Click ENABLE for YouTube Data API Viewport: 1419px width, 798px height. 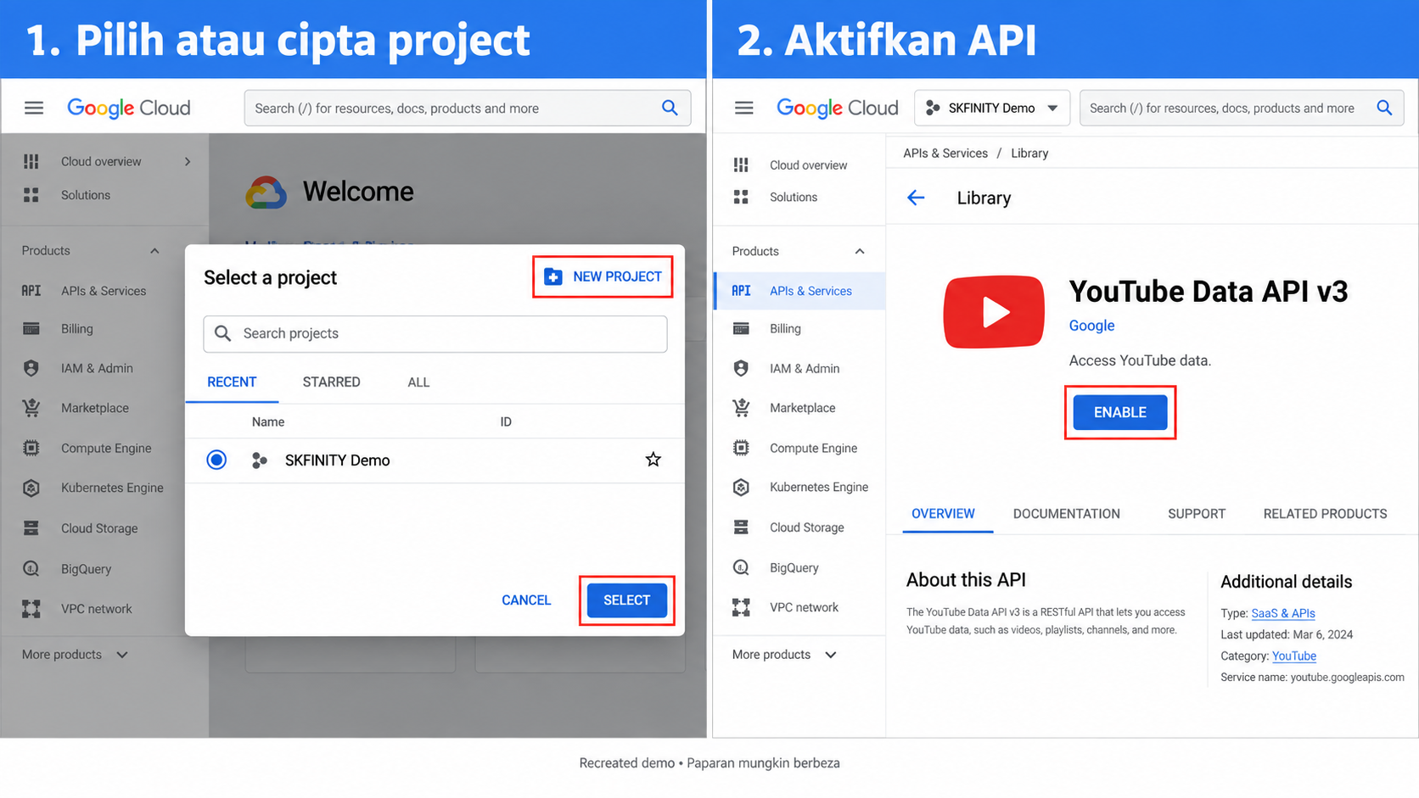coord(1119,412)
